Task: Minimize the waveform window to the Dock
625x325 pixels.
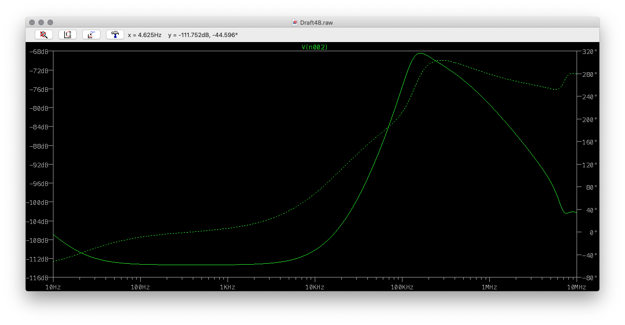Action: (41, 22)
